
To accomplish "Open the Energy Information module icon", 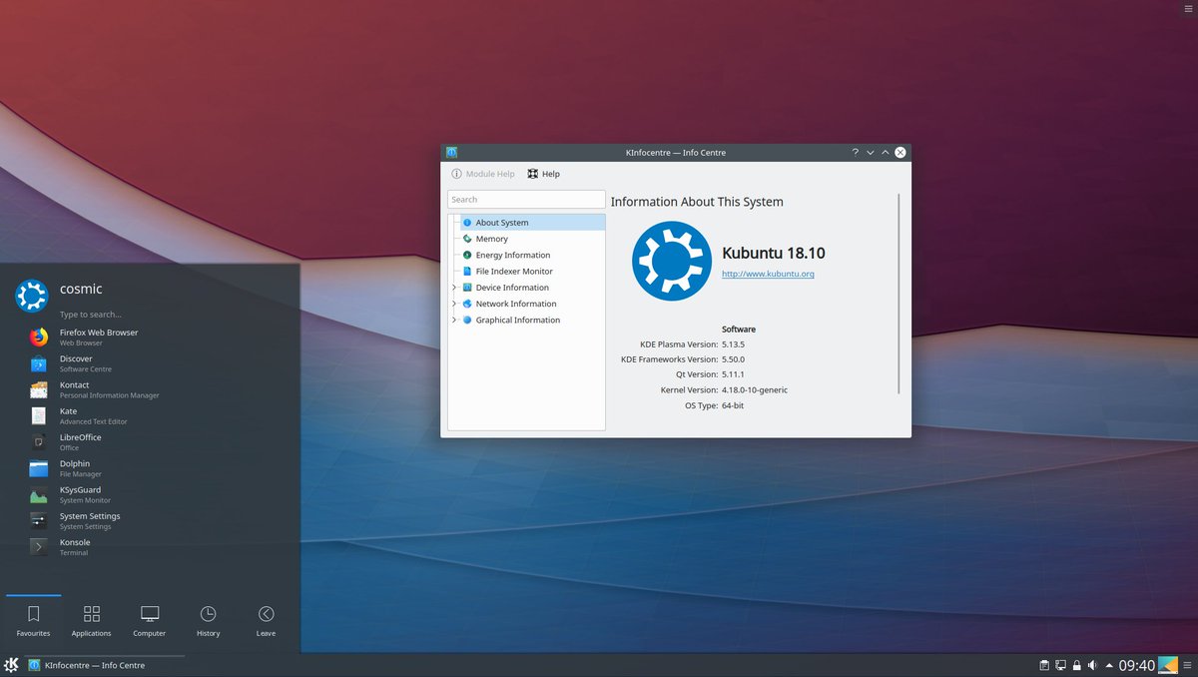I will tap(467, 255).
